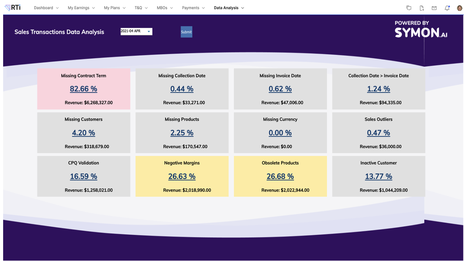The width and height of the screenshot is (464, 261).
Task: View notifications by clicking the bell icon
Action: [x=447, y=7]
